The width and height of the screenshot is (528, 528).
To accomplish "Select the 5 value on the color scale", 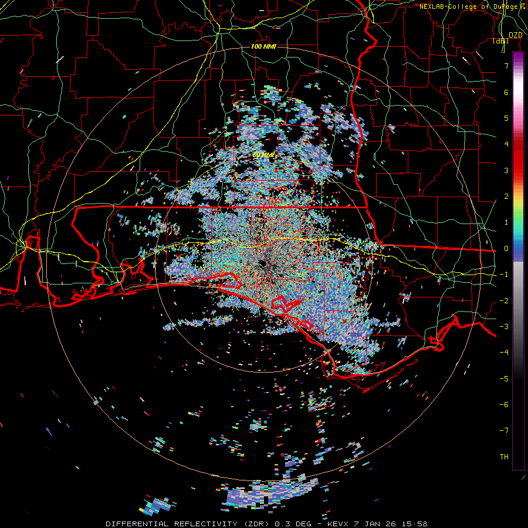I will 506,118.
